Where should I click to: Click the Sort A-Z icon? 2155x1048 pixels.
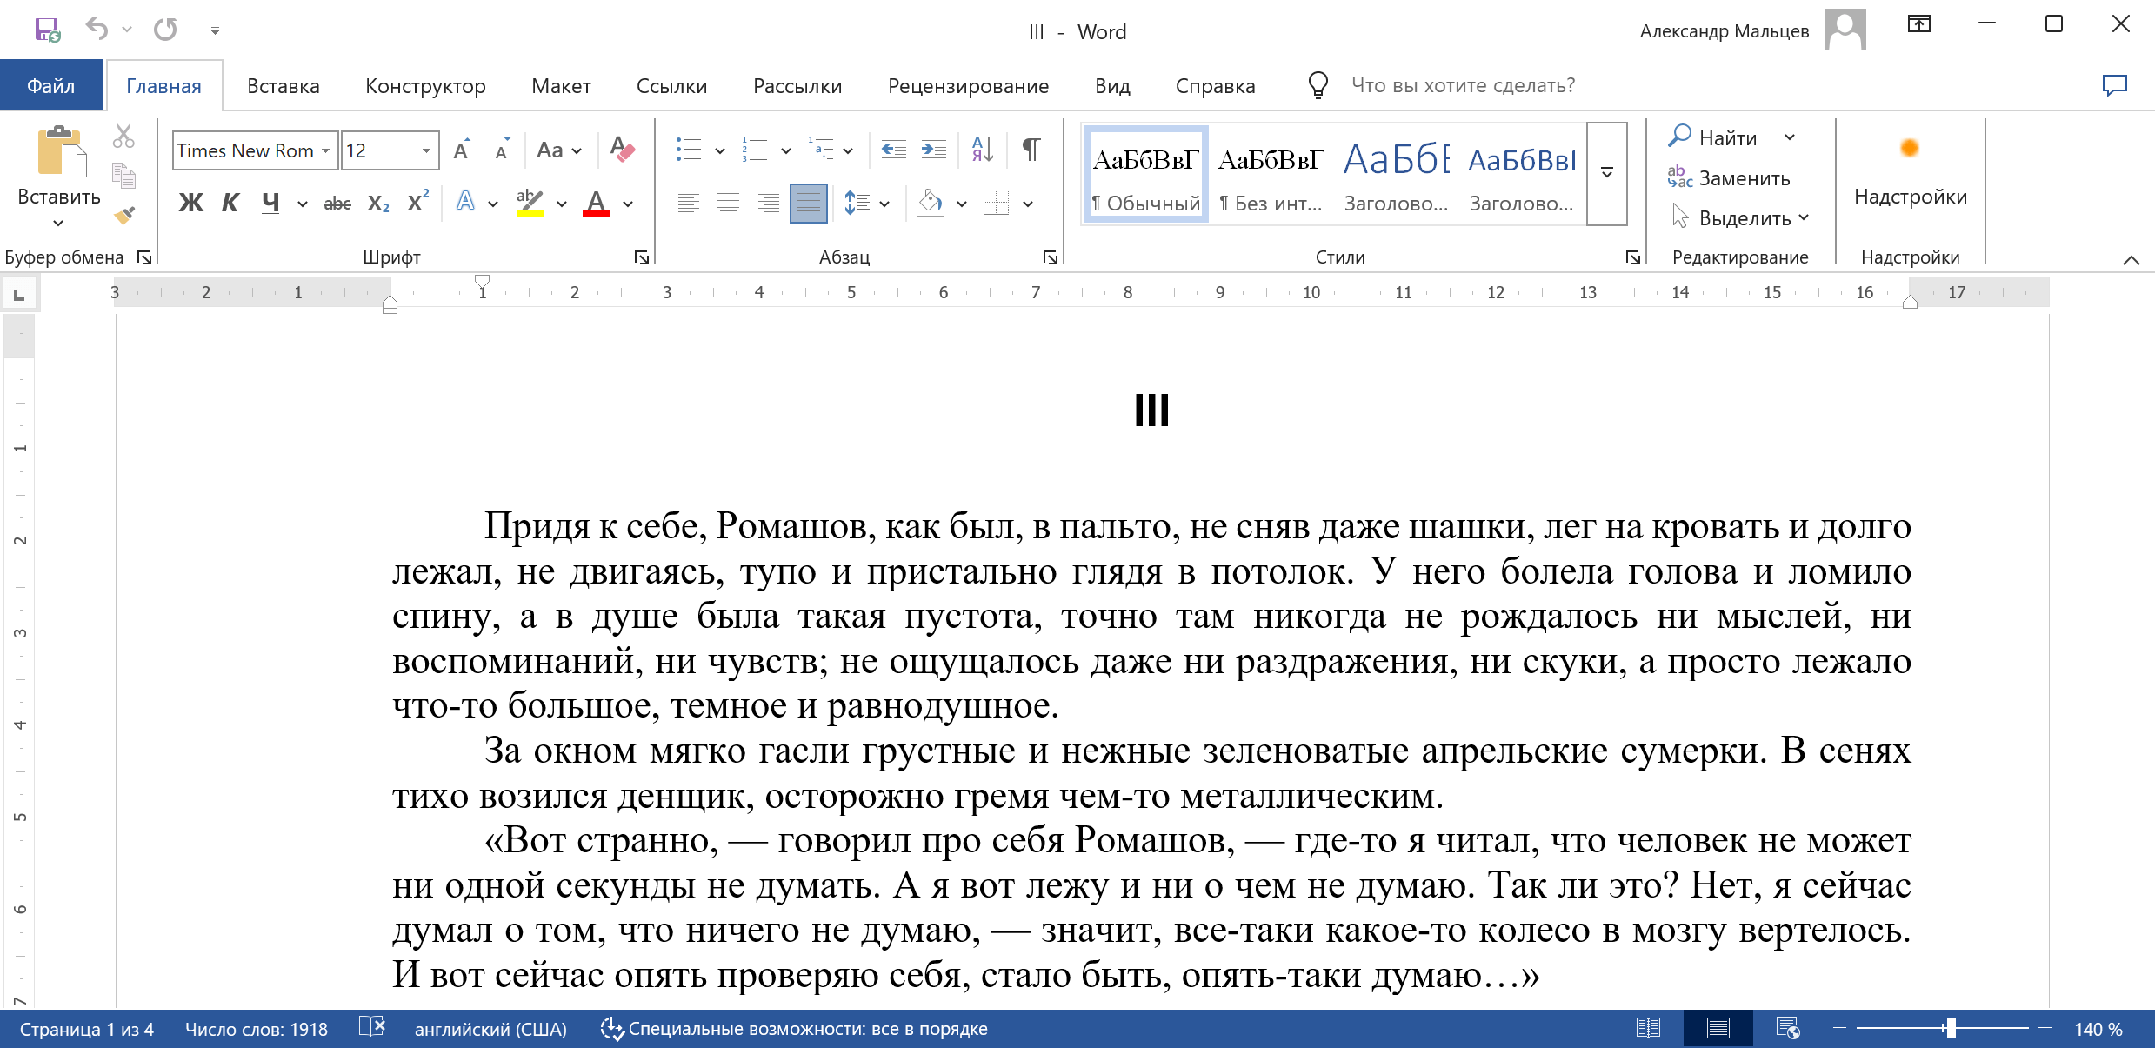(982, 150)
